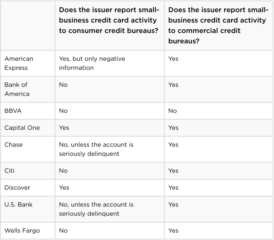The width and height of the screenshot is (274, 240).
Task: Click the Discover issuer name
Action: 17,188
